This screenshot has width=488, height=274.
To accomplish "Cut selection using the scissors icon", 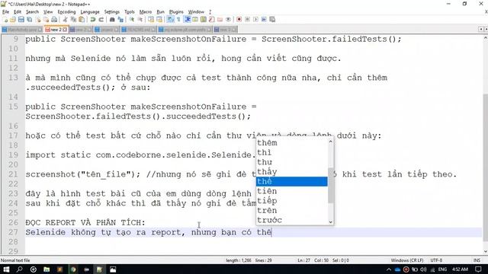I will [x=66, y=20].
